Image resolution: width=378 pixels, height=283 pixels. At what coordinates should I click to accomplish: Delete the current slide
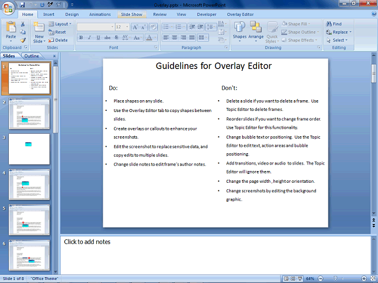click(58, 40)
